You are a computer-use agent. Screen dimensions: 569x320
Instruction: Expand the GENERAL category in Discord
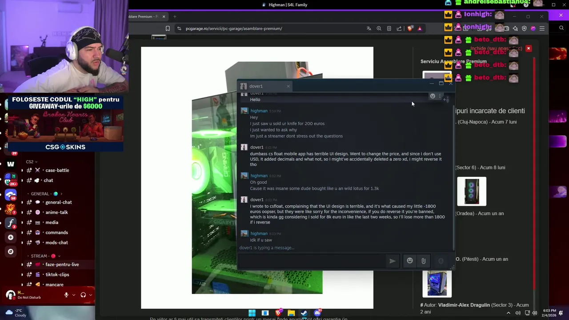click(x=47, y=194)
